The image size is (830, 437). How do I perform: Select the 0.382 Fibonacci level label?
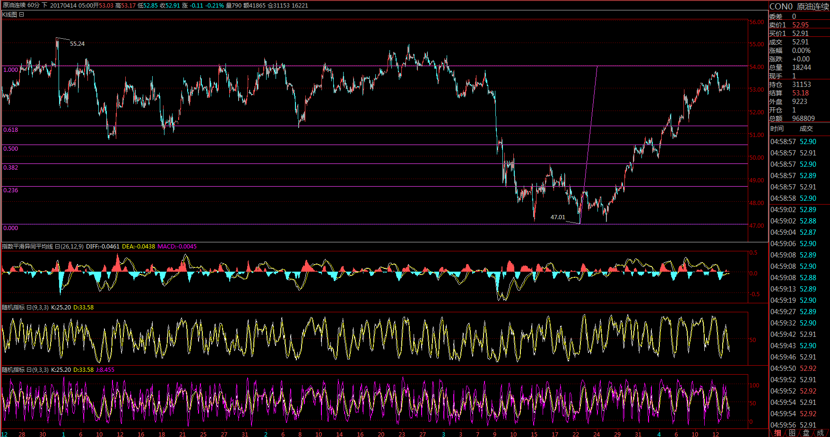(x=10, y=168)
